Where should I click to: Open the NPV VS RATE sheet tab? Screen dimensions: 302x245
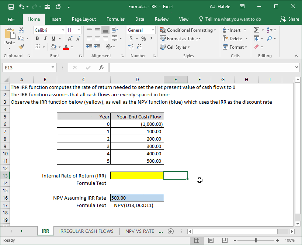pos(140,231)
